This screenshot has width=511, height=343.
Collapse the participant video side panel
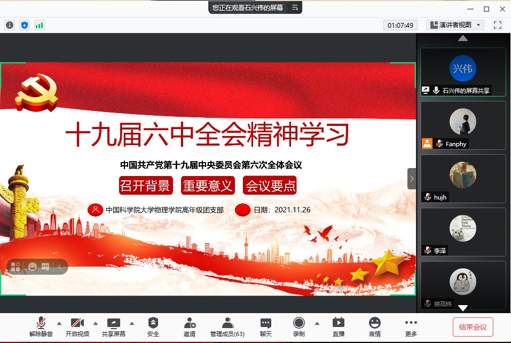[412, 179]
